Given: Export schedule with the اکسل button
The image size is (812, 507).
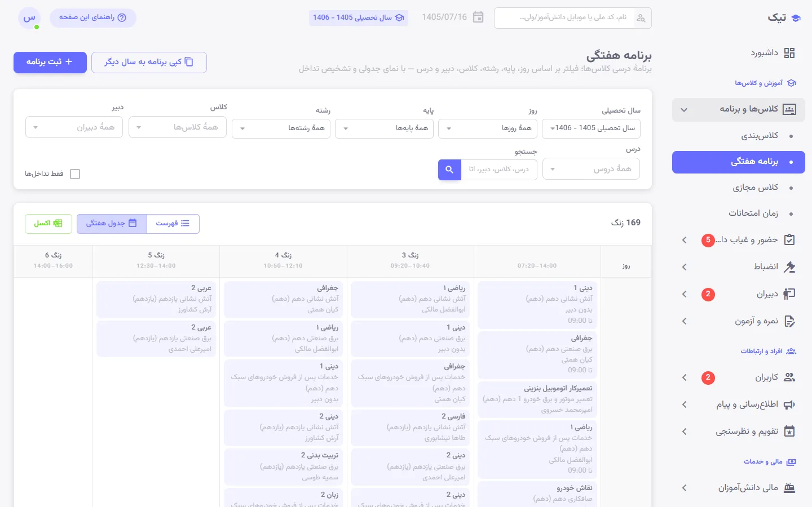Looking at the screenshot, I should [48, 224].
